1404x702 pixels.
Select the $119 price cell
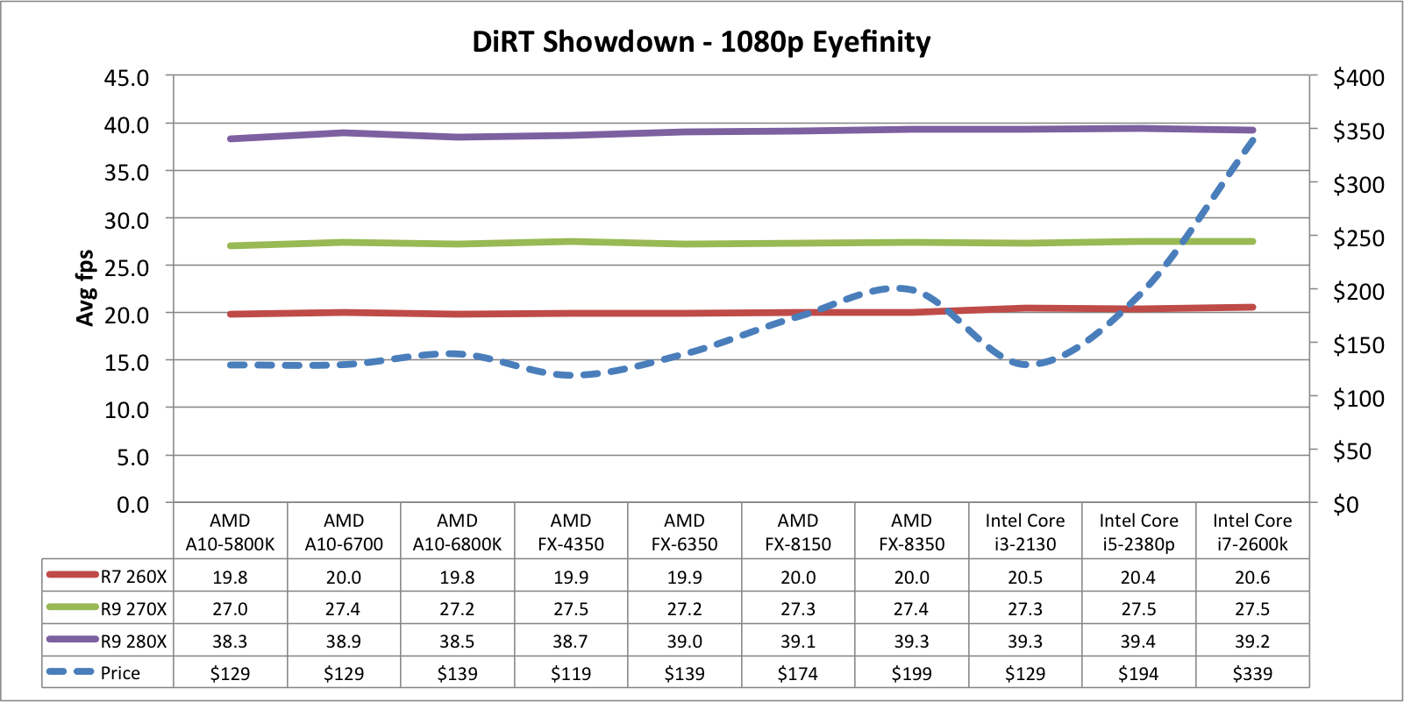coord(571,674)
